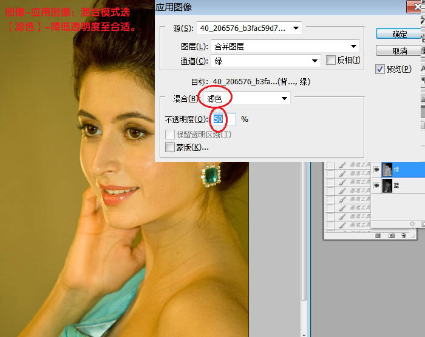This screenshot has width=425, height=337.
Task: Create new snapshot camera icon in History panel
Action: pyautogui.click(x=391, y=236)
